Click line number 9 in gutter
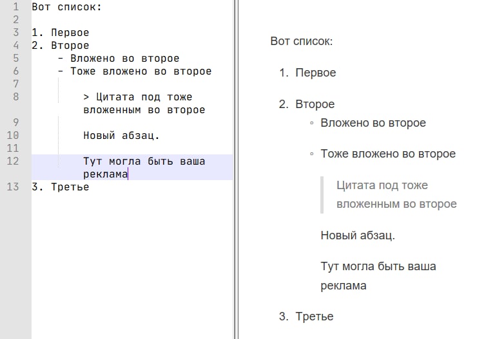The height and width of the screenshot is (339, 486). click(16, 123)
